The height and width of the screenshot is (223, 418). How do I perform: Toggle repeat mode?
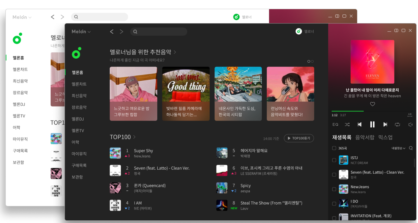click(x=398, y=124)
